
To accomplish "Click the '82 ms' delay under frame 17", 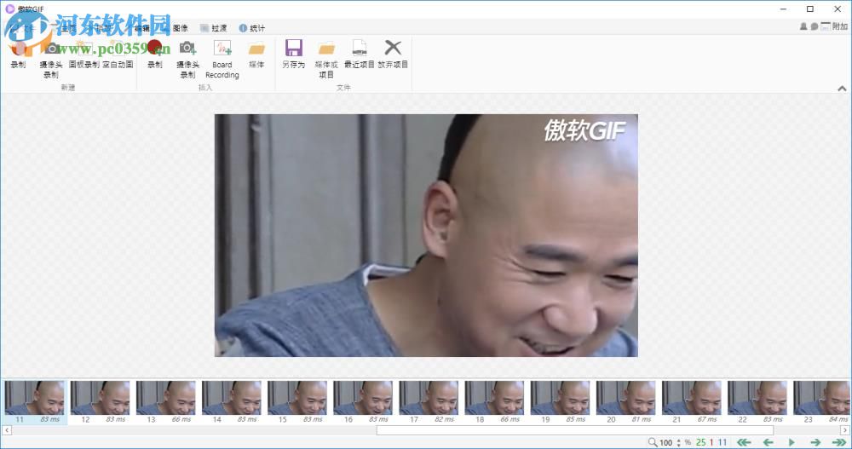I will [x=445, y=420].
